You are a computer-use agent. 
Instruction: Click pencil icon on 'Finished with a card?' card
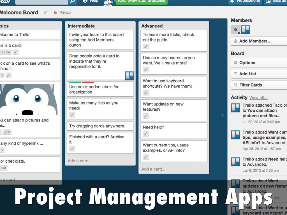click(72, 149)
